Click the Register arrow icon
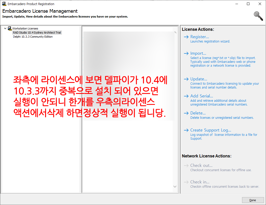266x205 pixels. 186,37
